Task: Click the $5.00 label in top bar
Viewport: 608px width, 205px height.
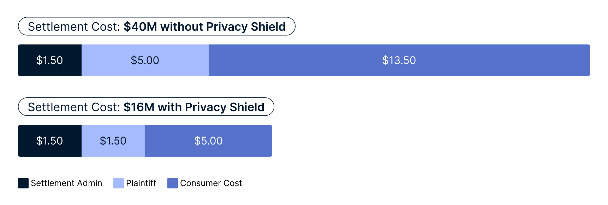Action: tap(145, 60)
